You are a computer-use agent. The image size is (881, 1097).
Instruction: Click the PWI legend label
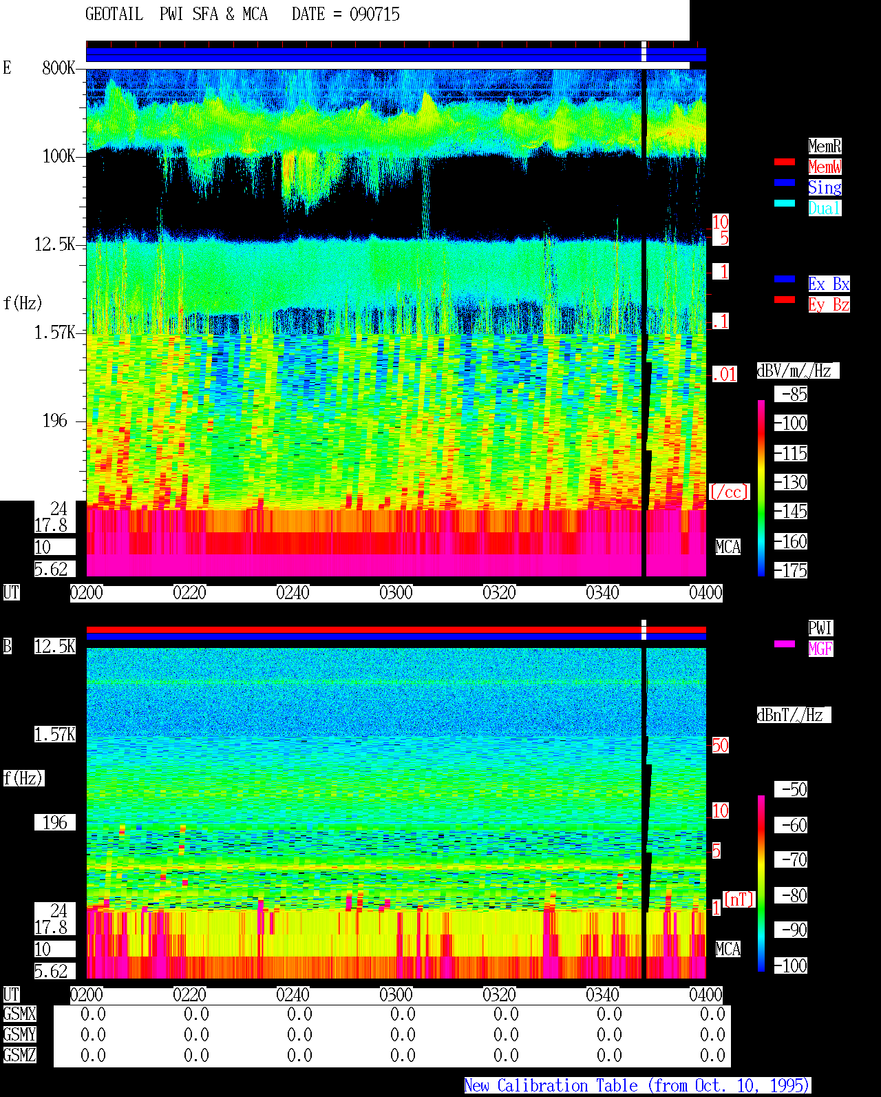click(820, 628)
